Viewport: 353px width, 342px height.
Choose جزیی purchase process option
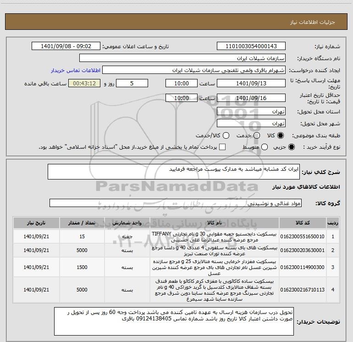coord(291,147)
